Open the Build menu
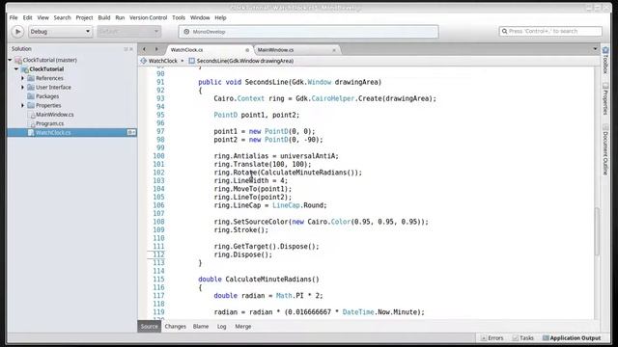The height and width of the screenshot is (347, 618). pos(104,17)
